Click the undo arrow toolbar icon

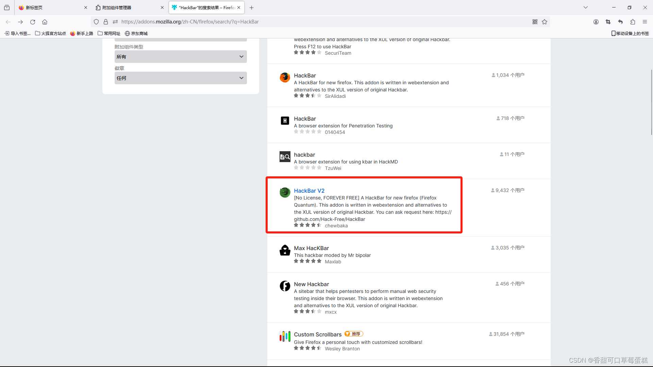coord(620,22)
